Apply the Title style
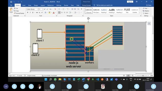 click(127, 11)
